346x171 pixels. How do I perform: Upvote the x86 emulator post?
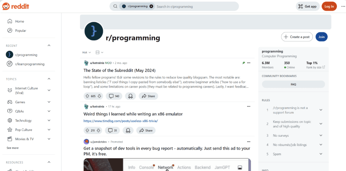pyautogui.click(x=87, y=130)
